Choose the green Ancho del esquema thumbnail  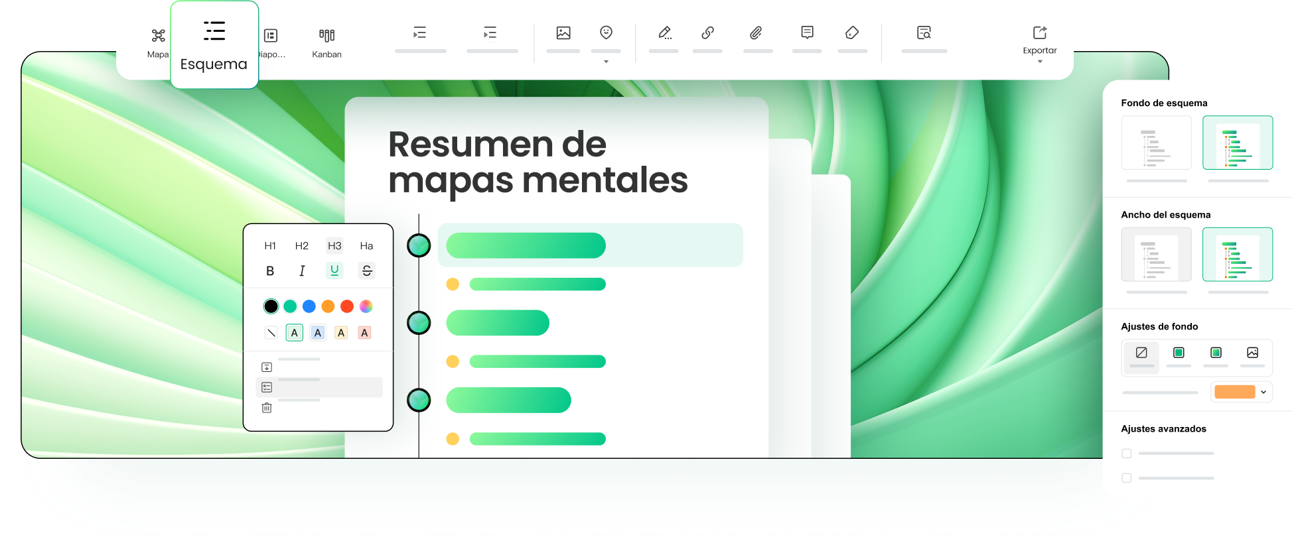(x=1238, y=255)
